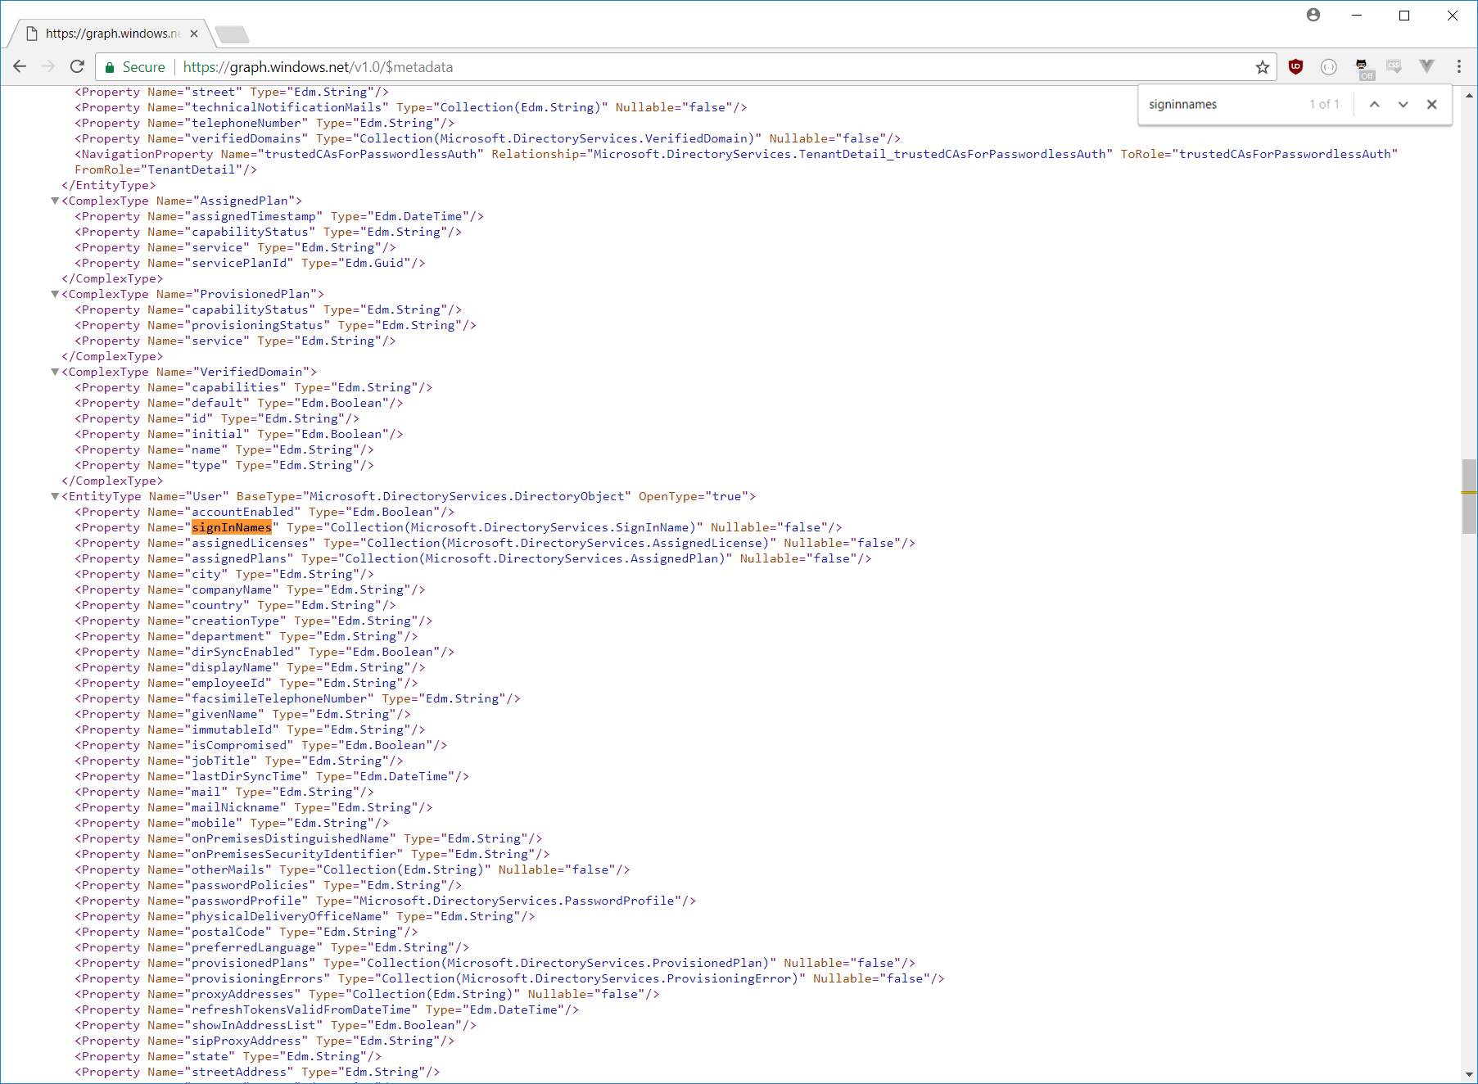
Task: Click the uBlock Origin shield icon
Action: [1296, 66]
